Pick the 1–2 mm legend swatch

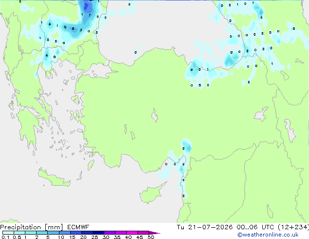pyautogui.click(x=31, y=233)
